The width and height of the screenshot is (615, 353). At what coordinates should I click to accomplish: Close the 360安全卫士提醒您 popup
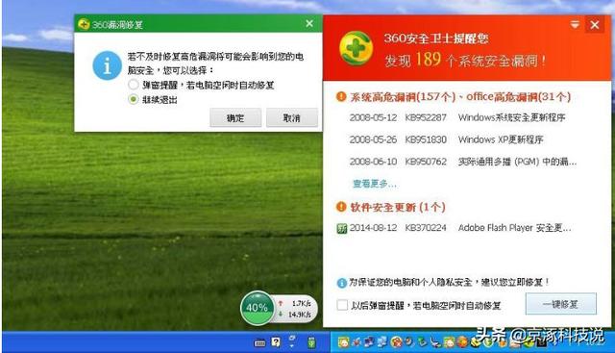(x=595, y=25)
